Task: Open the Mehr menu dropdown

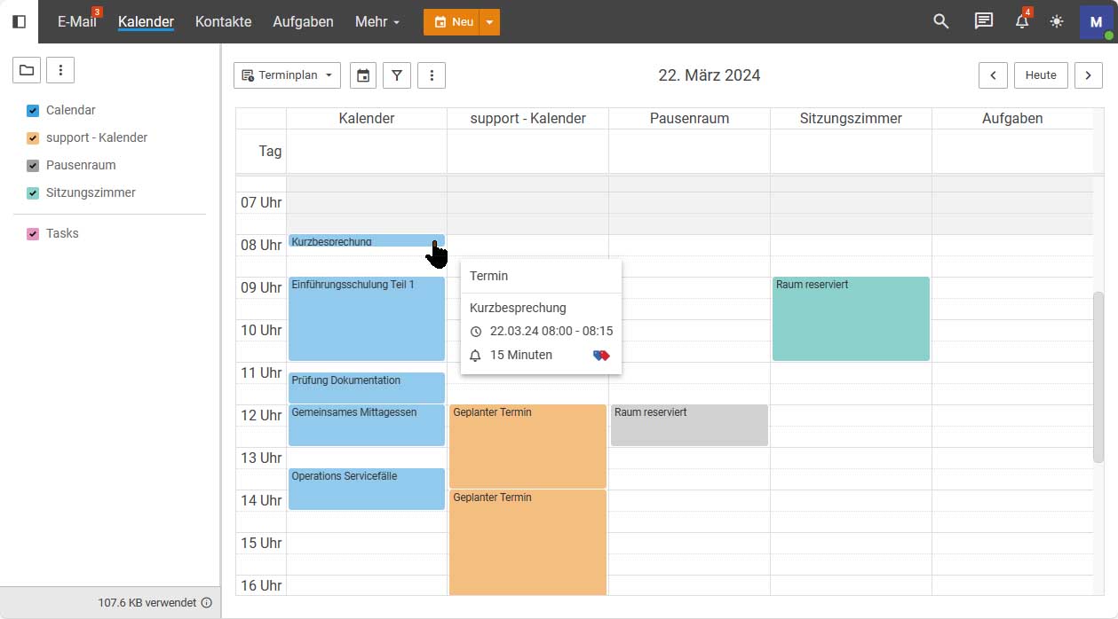Action: tap(377, 21)
